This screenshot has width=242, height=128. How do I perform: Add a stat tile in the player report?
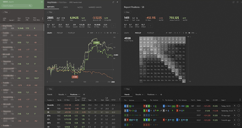click(114, 25)
